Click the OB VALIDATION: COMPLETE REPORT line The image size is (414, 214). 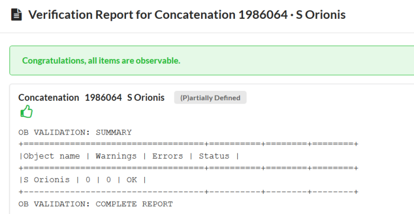(x=96, y=204)
